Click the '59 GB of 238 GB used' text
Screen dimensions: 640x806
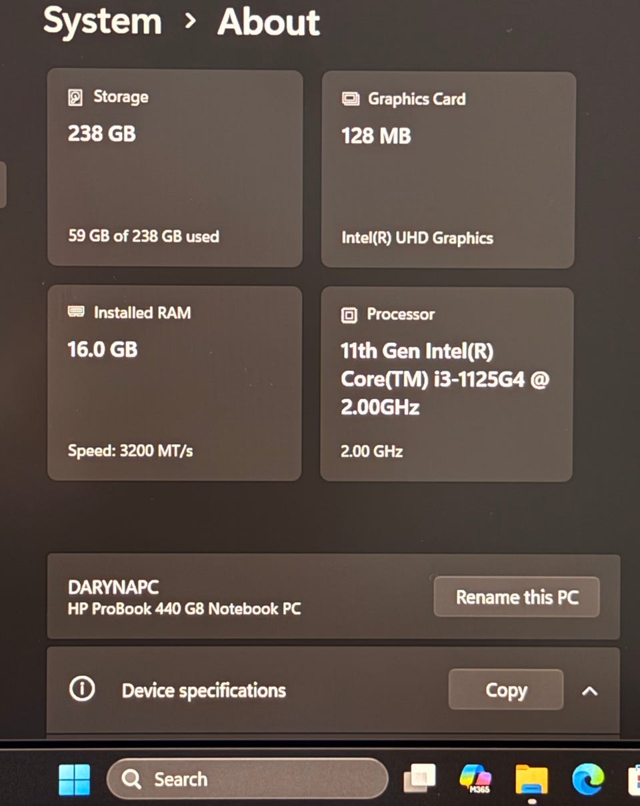click(143, 236)
